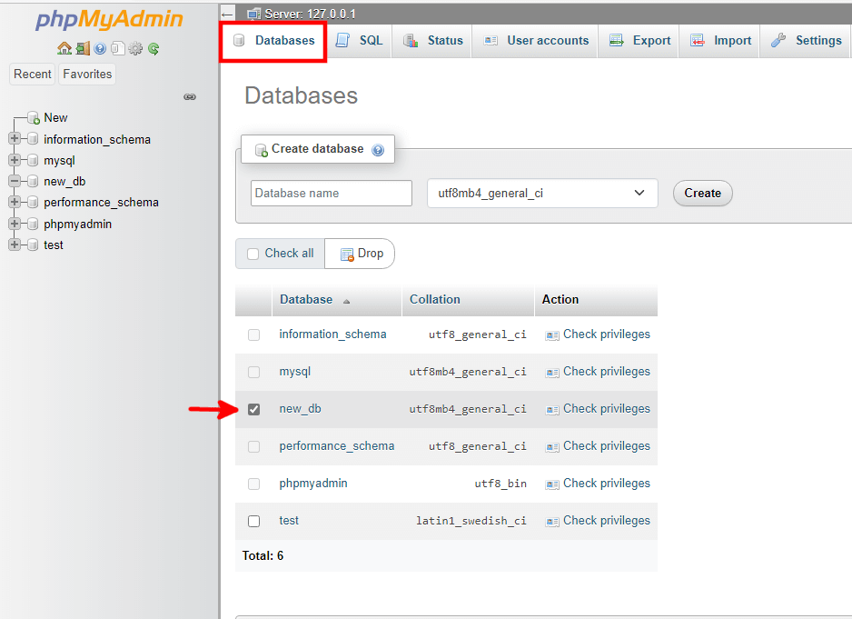Viewport: 852px width, 619px height.
Task: Check the checkbox next to information_schema database
Action: [253, 334]
